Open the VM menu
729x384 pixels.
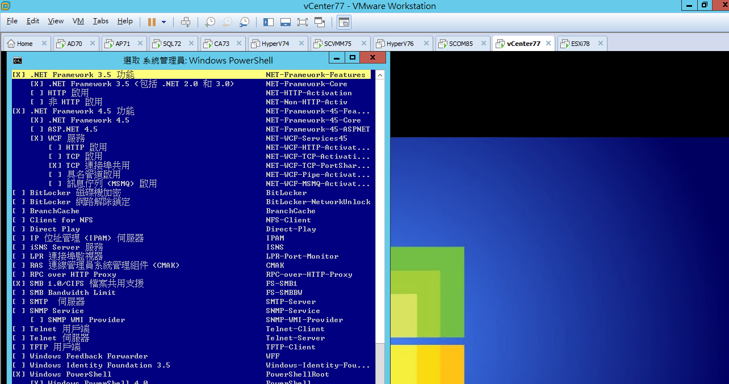(78, 21)
